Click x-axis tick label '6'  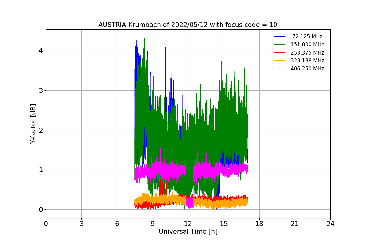(x=117, y=224)
